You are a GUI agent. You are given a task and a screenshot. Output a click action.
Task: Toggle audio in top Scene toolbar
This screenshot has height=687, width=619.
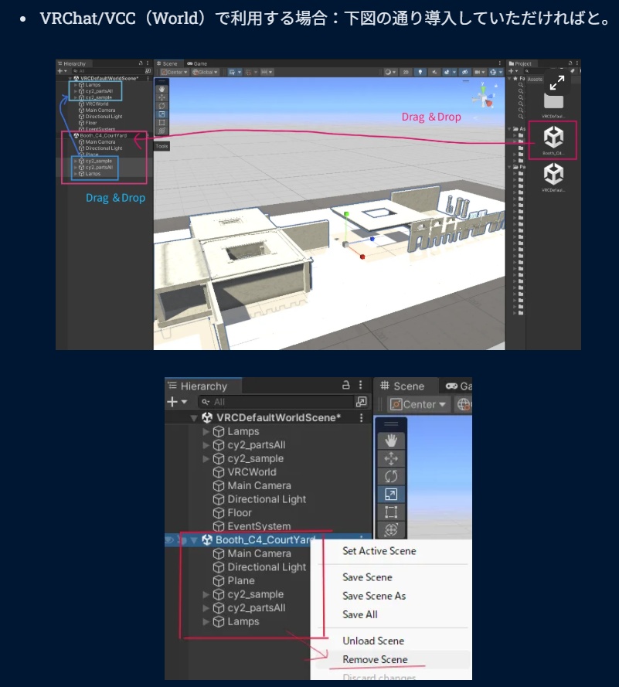click(434, 72)
